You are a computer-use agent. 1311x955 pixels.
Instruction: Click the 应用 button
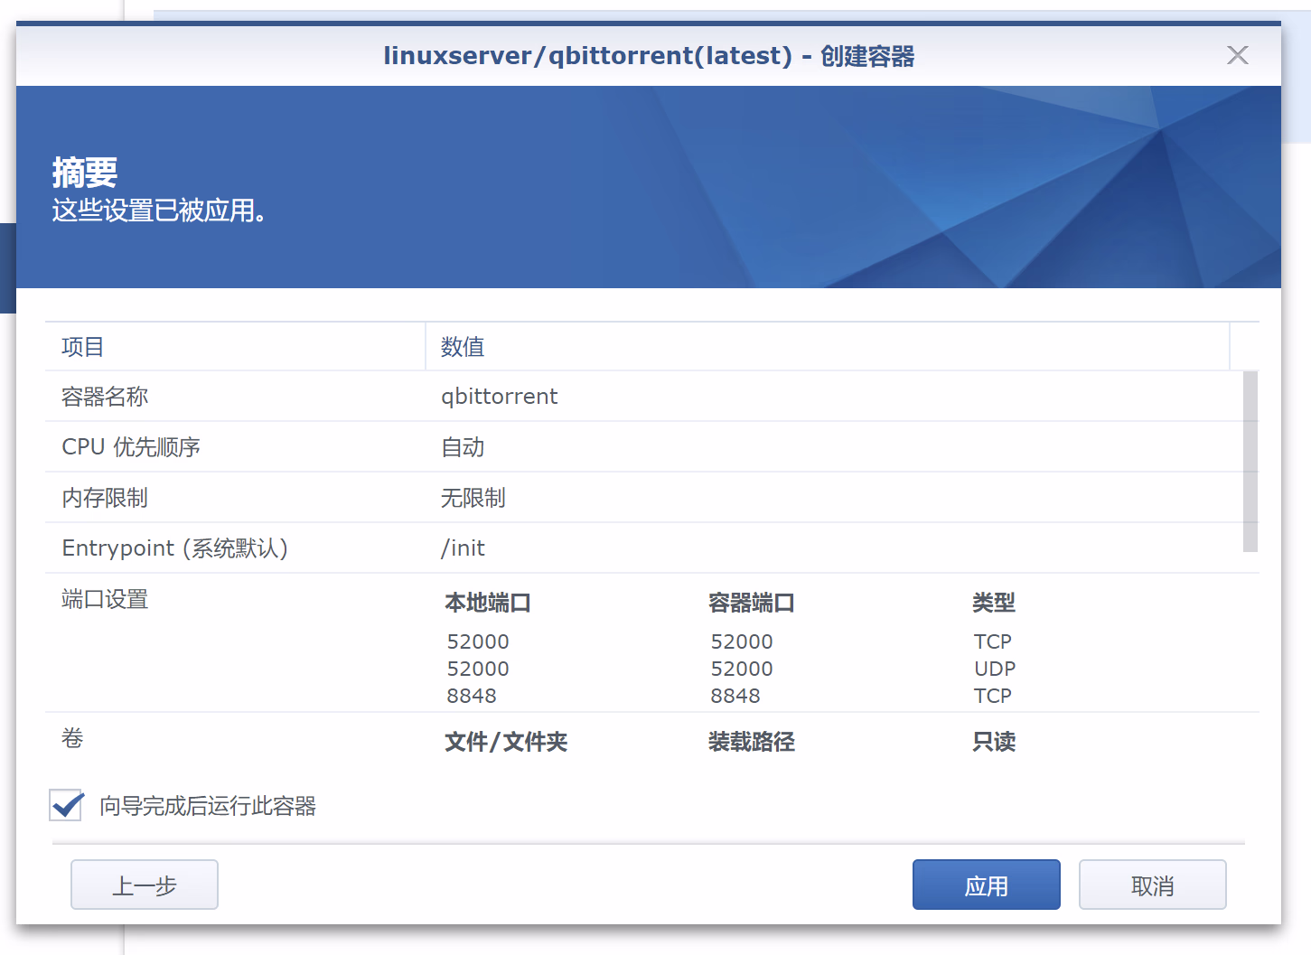[x=986, y=885]
